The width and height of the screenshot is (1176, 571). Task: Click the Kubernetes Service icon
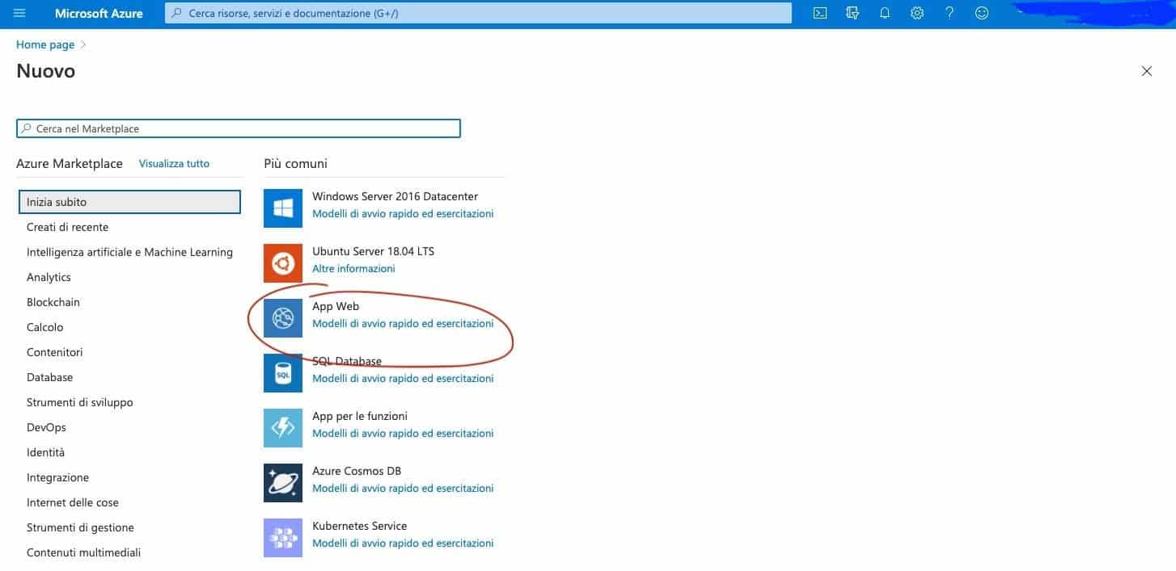point(283,538)
